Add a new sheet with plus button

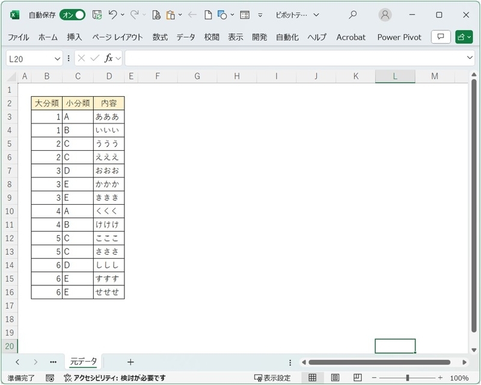point(130,362)
